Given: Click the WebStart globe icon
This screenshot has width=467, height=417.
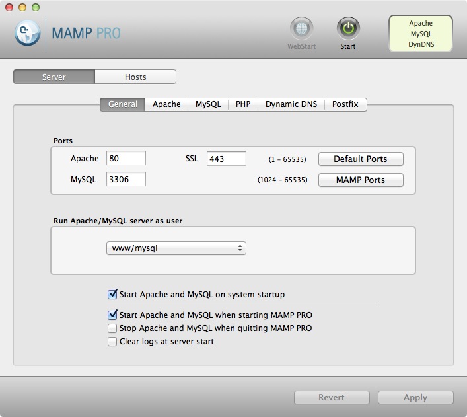Looking at the screenshot, I should tap(301, 28).
